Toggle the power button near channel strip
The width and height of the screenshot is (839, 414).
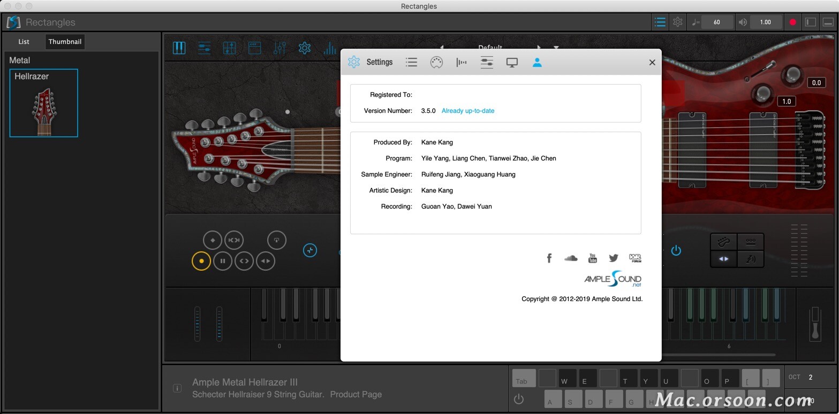(x=676, y=250)
